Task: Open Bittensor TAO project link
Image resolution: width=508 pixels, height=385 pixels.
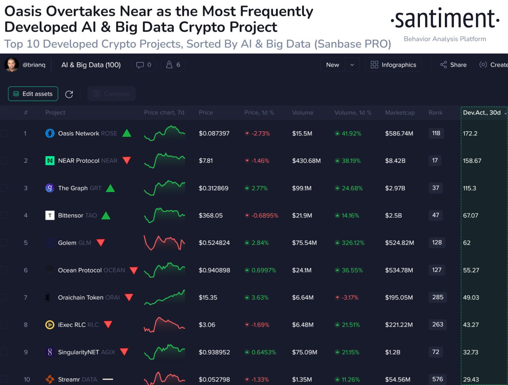Action: point(77,215)
